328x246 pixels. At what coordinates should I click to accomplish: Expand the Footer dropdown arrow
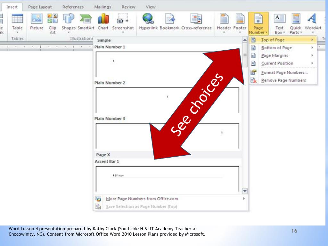(x=240, y=32)
